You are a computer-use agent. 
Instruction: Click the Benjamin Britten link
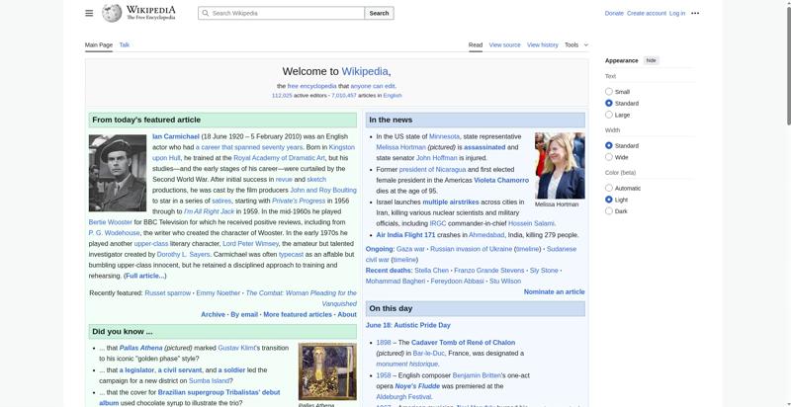(477, 375)
